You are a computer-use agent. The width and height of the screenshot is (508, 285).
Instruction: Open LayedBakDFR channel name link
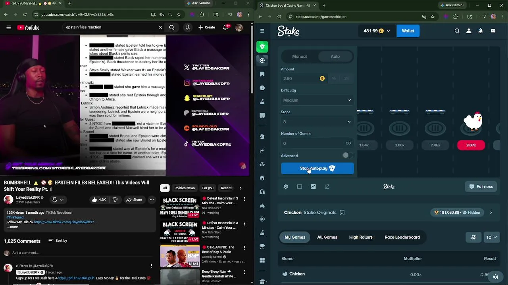(28, 198)
